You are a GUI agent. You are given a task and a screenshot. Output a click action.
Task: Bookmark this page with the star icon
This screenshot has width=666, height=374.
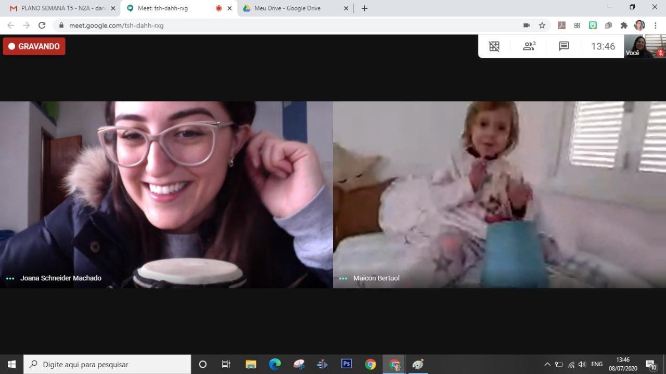click(x=542, y=25)
